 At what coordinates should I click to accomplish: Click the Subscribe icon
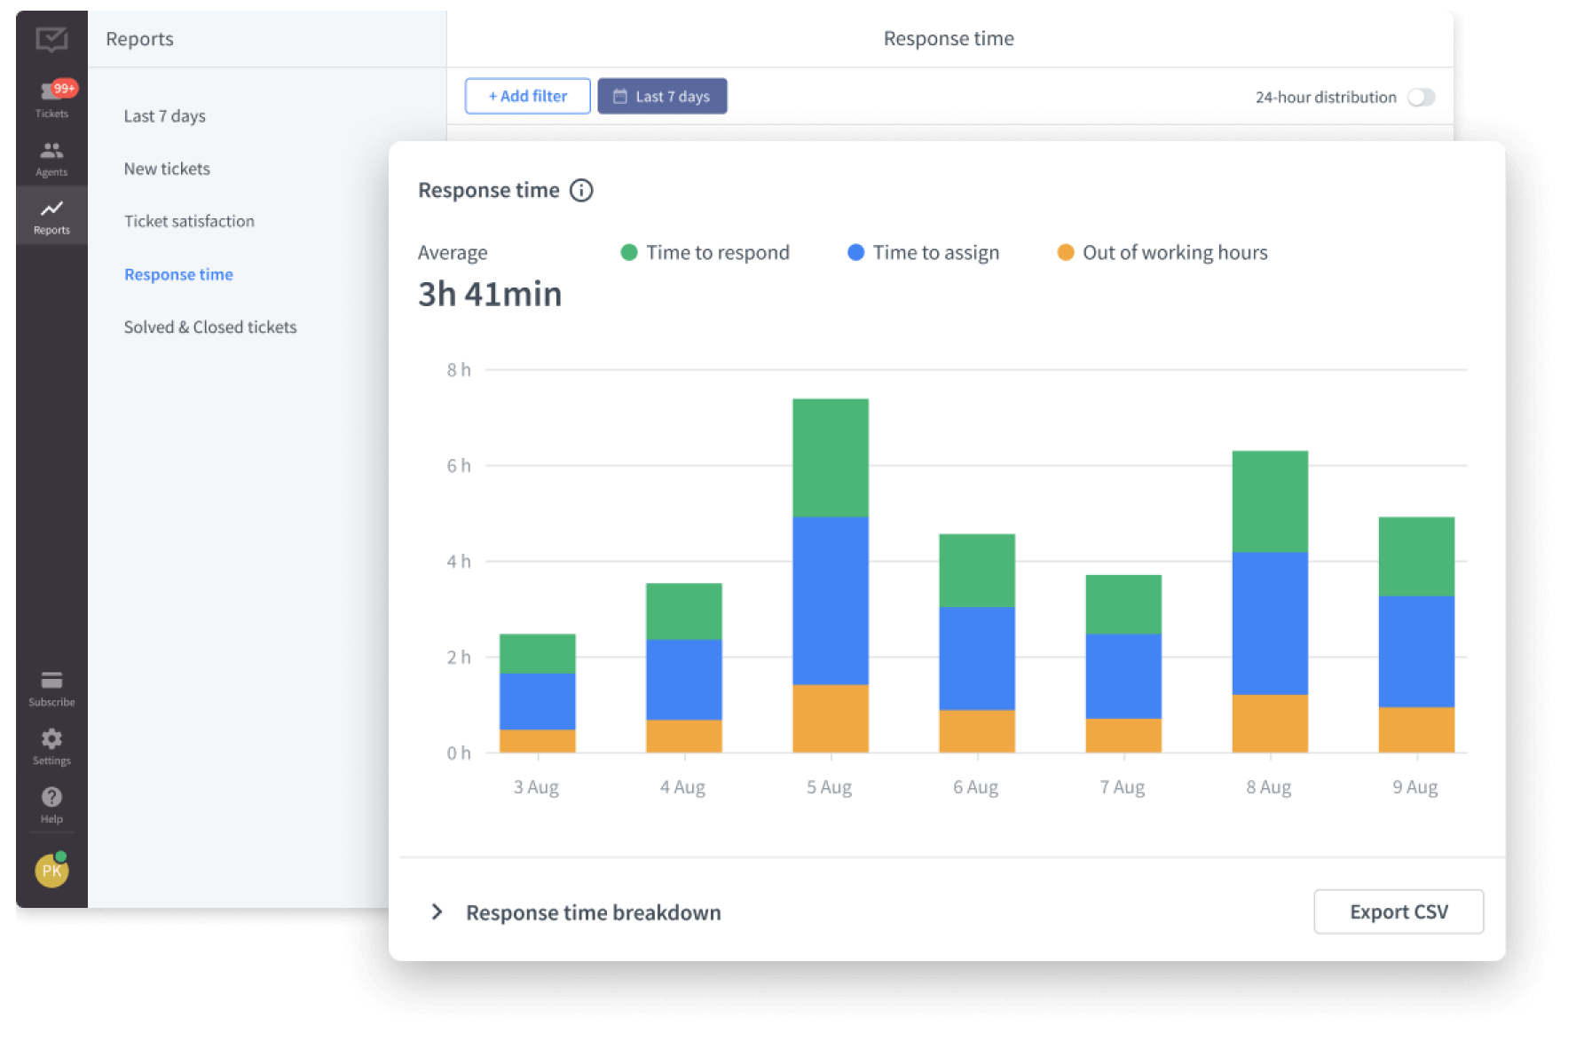[x=51, y=683]
